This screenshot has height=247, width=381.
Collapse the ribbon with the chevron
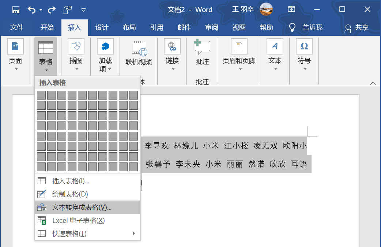tap(373, 83)
